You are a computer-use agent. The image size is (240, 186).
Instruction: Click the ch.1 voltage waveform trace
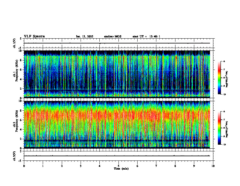117,43
